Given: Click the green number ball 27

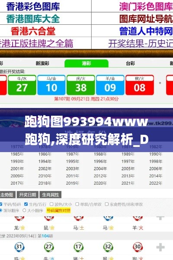Looking at the screenshot, I should (x=22, y=85).
